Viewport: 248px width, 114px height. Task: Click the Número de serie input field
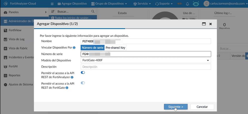coord(146,54)
